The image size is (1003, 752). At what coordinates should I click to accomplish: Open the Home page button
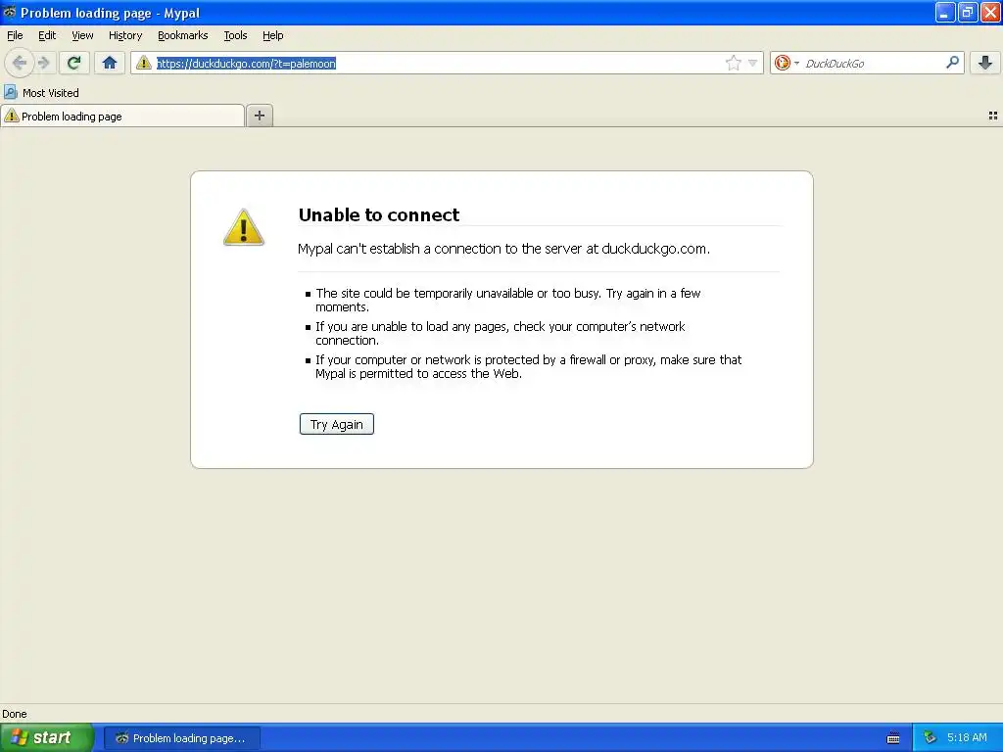(110, 63)
